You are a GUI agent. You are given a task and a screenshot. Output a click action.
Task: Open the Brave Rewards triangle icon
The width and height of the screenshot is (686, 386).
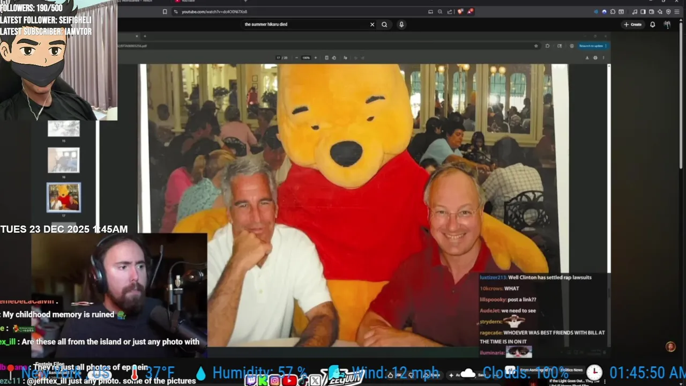pos(471,11)
